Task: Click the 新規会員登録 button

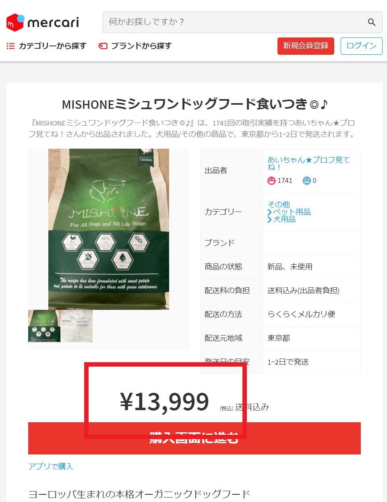Action: [306, 46]
